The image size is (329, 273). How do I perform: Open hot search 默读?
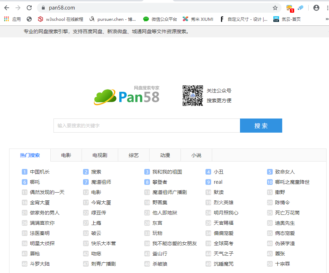[x=219, y=192]
